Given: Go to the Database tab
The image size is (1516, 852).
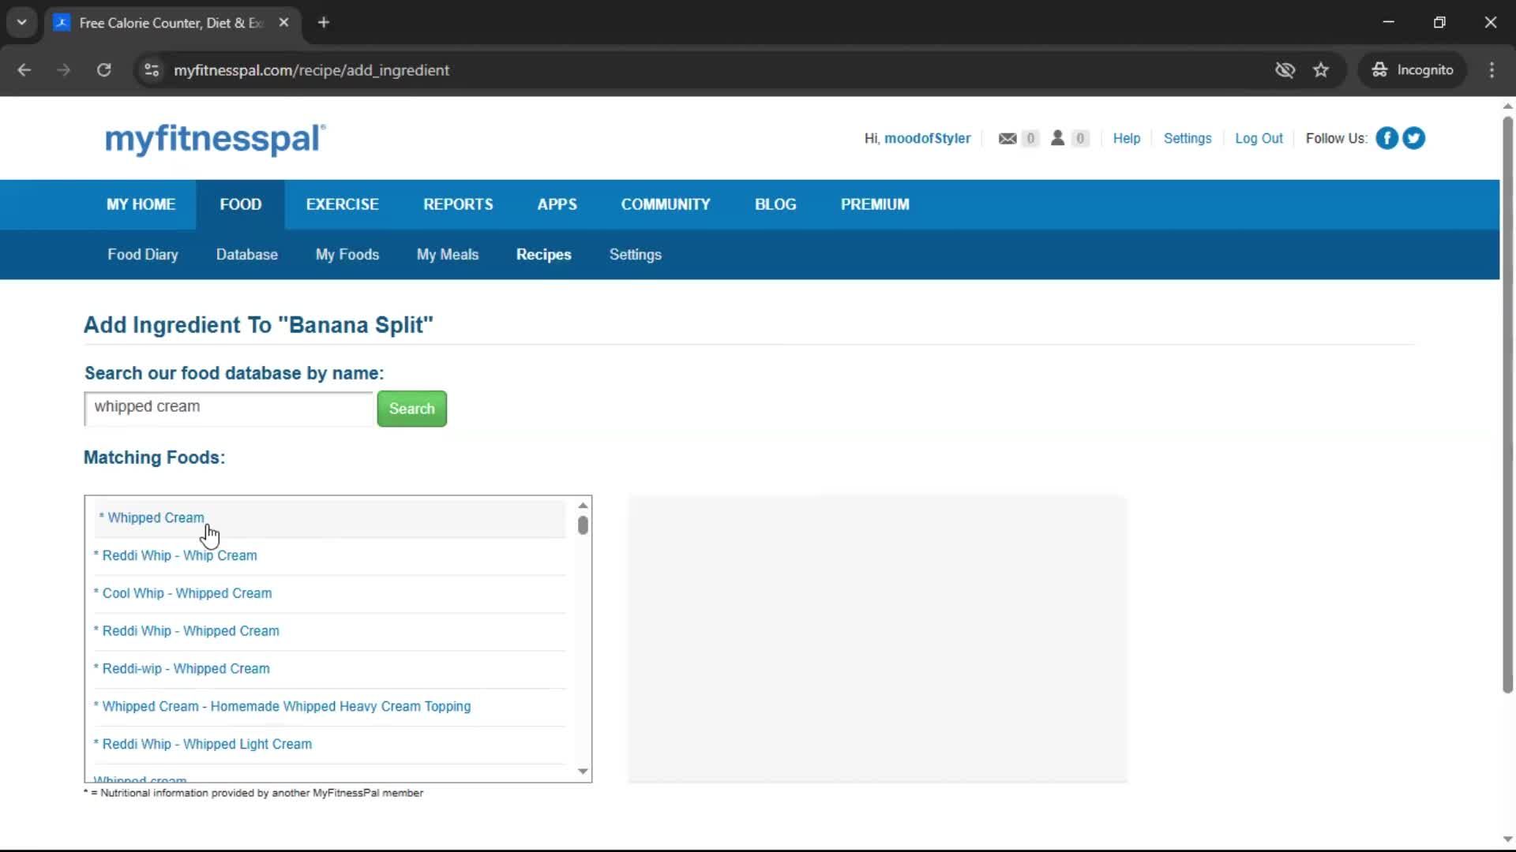Looking at the screenshot, I should (247, 255).
